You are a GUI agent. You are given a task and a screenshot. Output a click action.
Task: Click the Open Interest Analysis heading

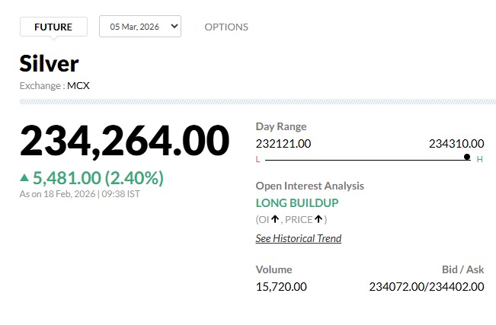(309, 186)
